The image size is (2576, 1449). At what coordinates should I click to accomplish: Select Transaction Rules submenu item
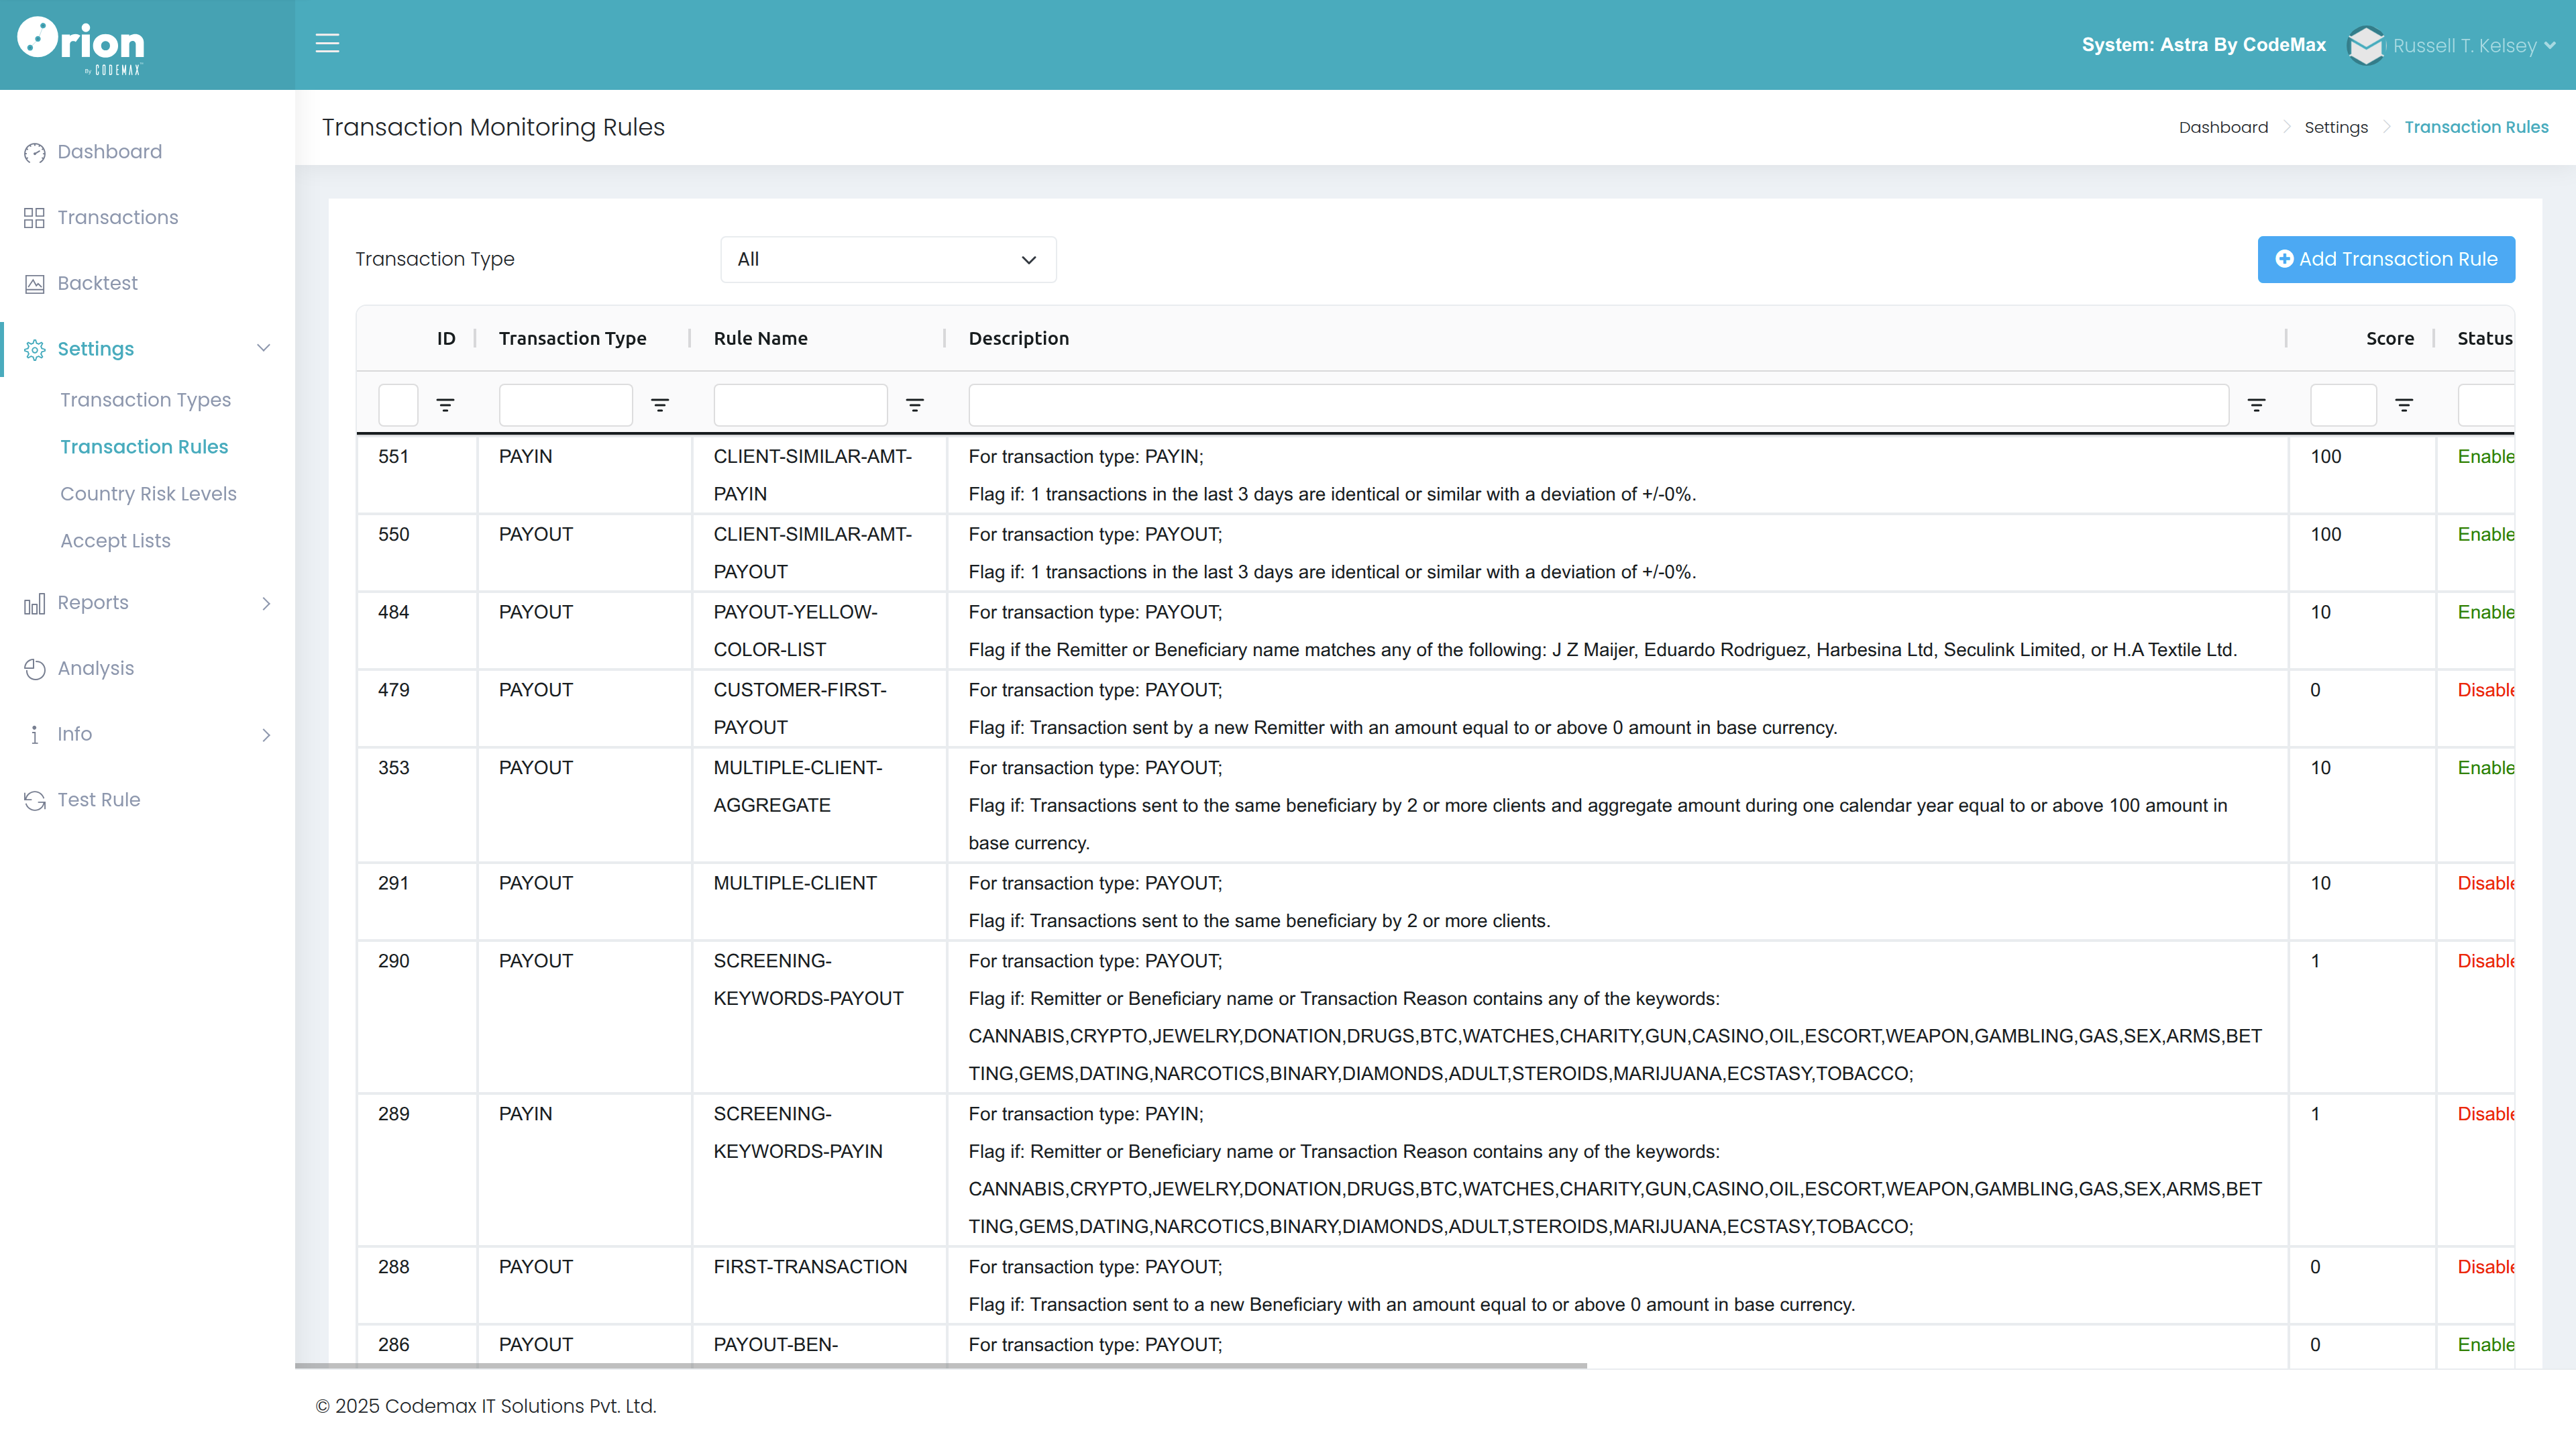144,447
